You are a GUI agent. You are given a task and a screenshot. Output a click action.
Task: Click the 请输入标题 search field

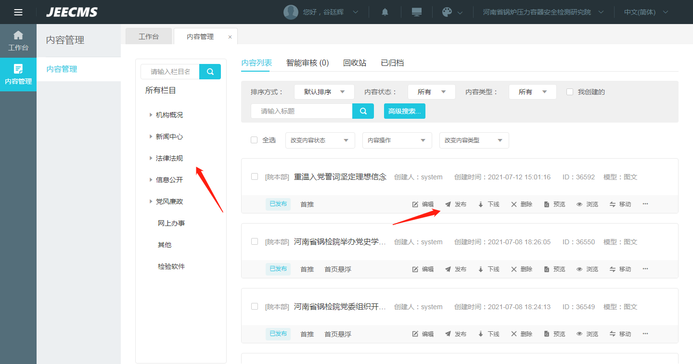301,111
